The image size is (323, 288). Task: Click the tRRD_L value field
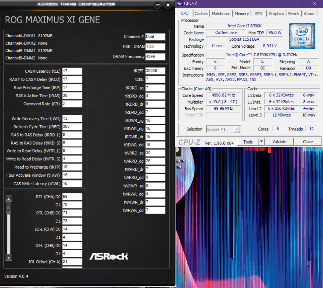coord(72,135)
